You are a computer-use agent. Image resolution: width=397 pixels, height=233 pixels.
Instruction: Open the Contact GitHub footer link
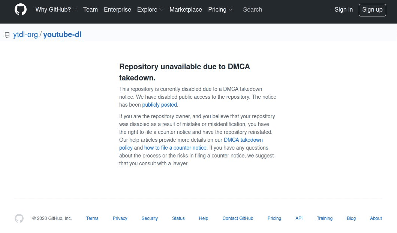(x=238, y=218)
